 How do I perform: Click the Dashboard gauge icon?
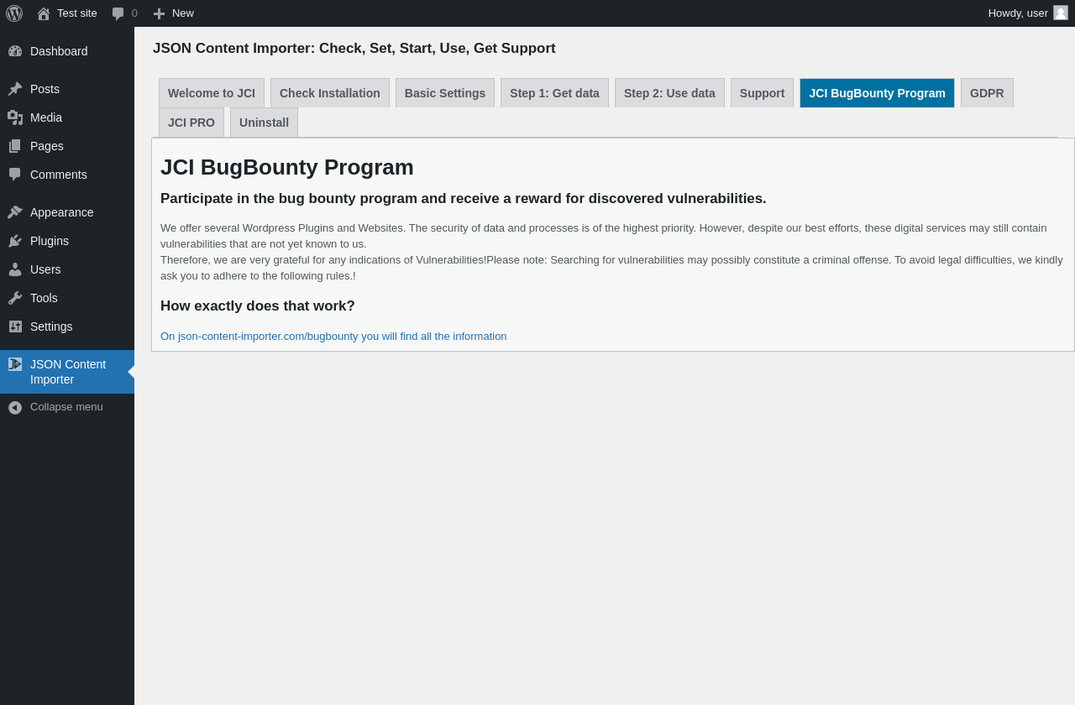click(x=15, y=51)
